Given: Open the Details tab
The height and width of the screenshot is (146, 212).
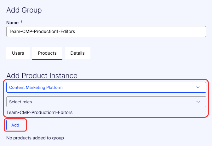Looking at the screenshot, I should click(x=77, y=53).
